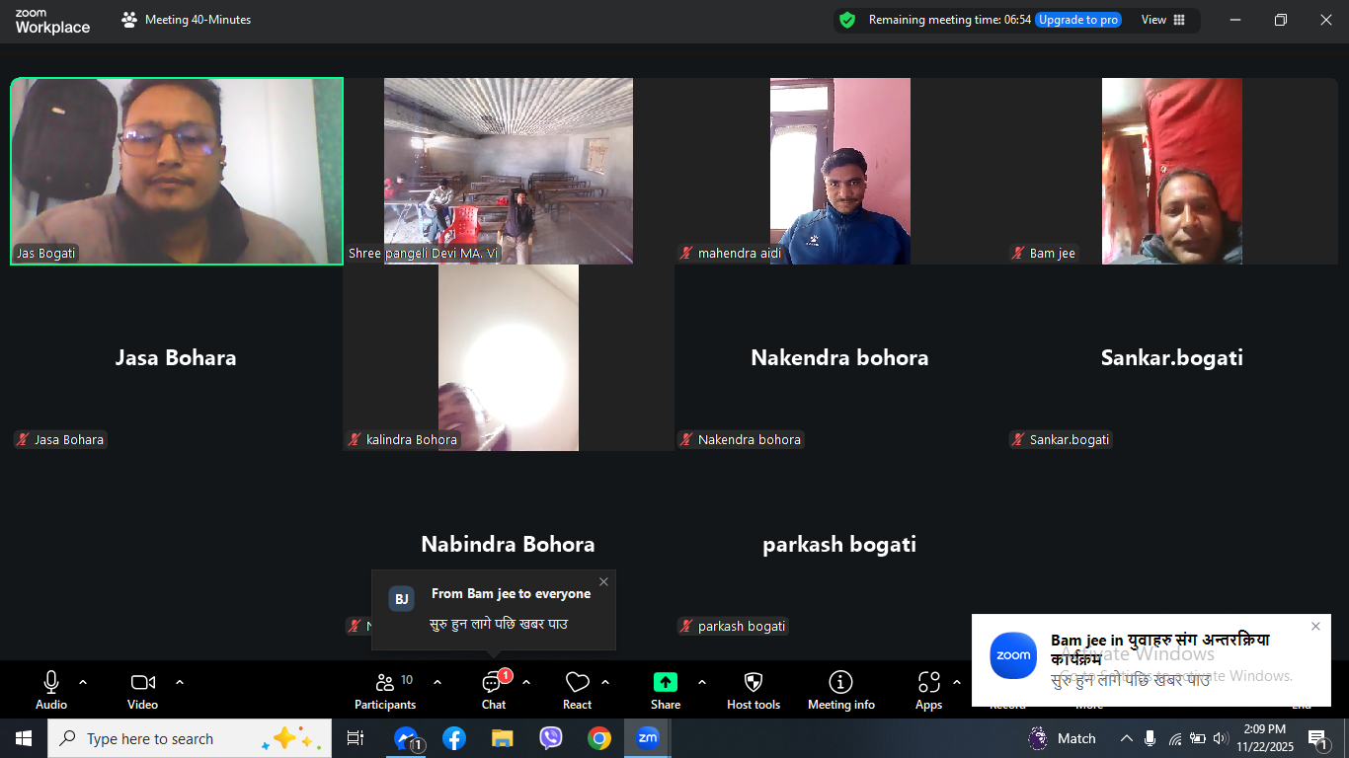Screen dimensions: 1349x758
Task: Open Meeting info
Action: point(840,689)
